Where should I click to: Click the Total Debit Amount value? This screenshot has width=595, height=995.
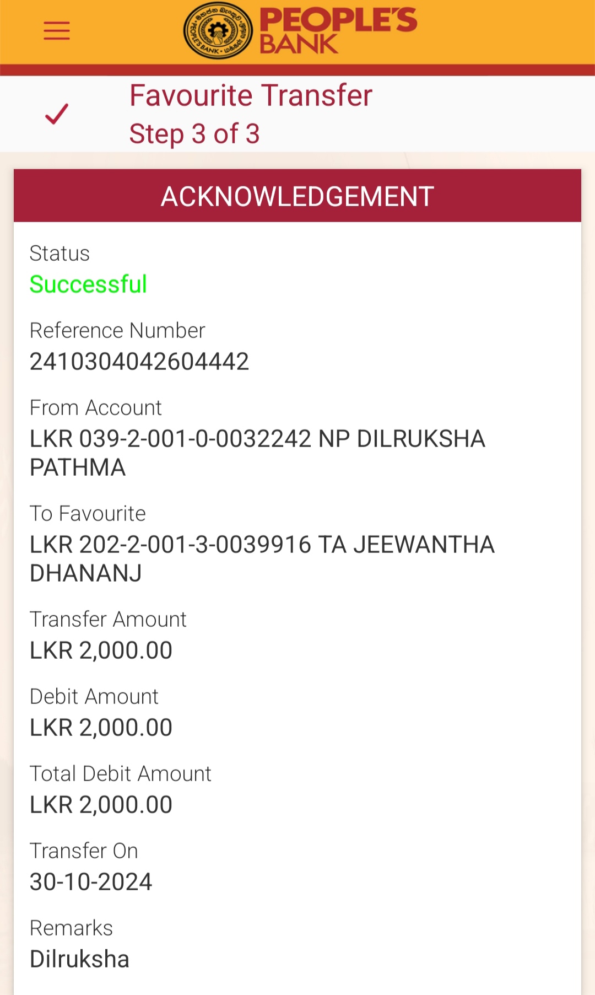point(101,805)
